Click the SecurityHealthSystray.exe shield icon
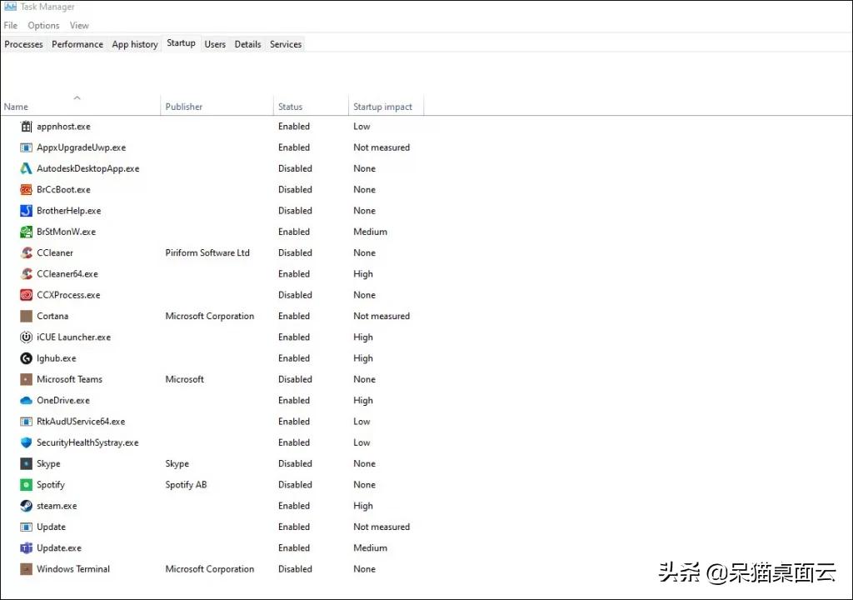This screenshot has width=853, height=600. coord(26,442)
